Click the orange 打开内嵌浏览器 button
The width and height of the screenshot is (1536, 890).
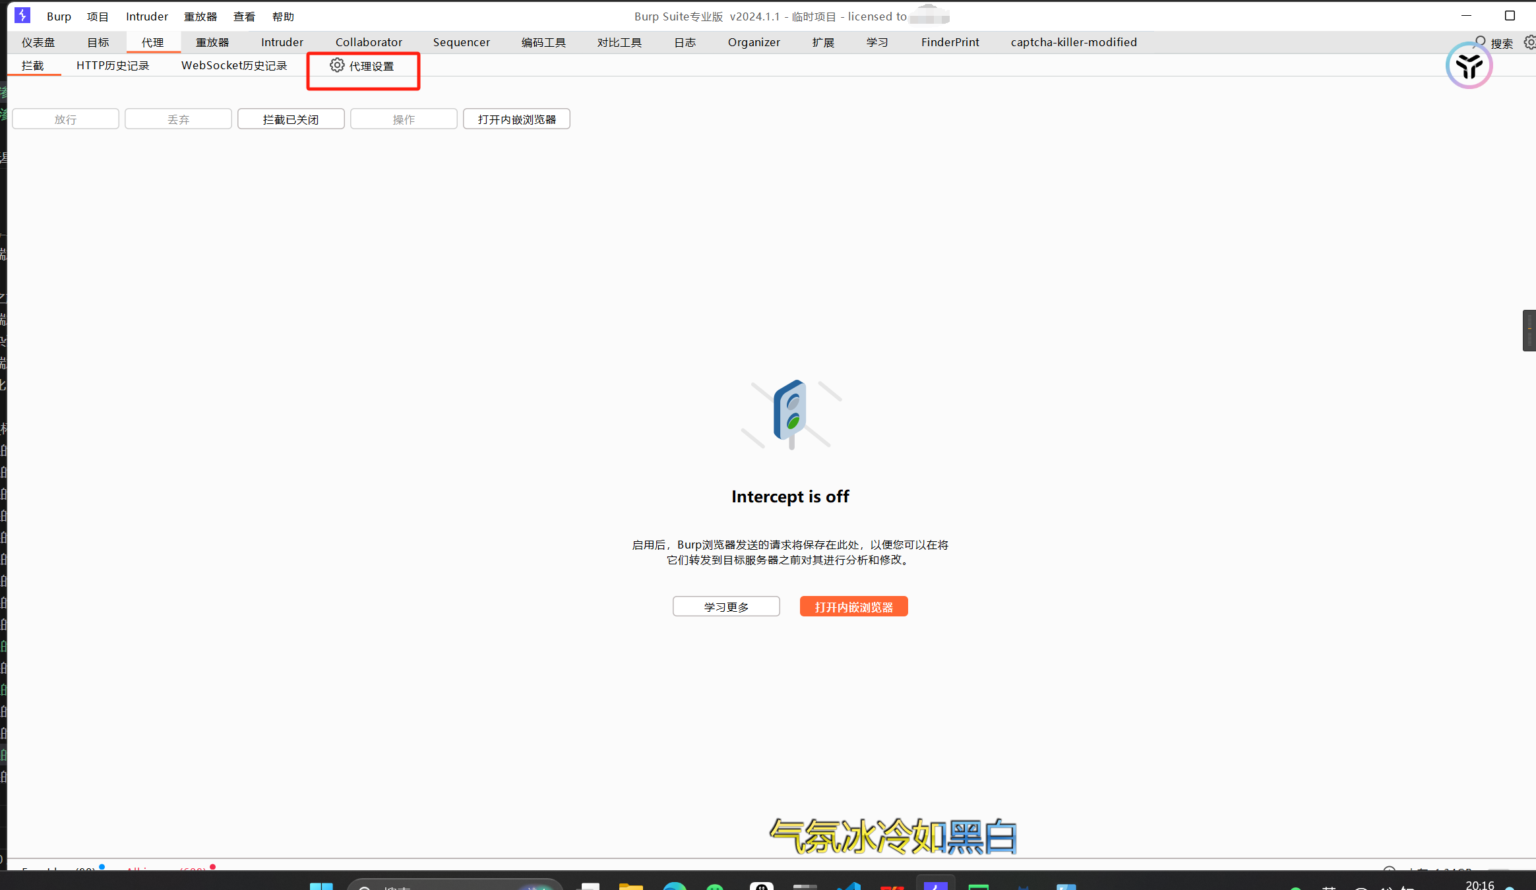[x=854, y=607]
